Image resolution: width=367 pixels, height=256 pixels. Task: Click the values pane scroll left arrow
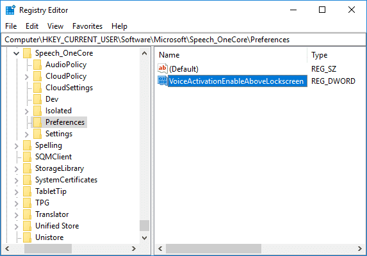[x=160, y=248]
